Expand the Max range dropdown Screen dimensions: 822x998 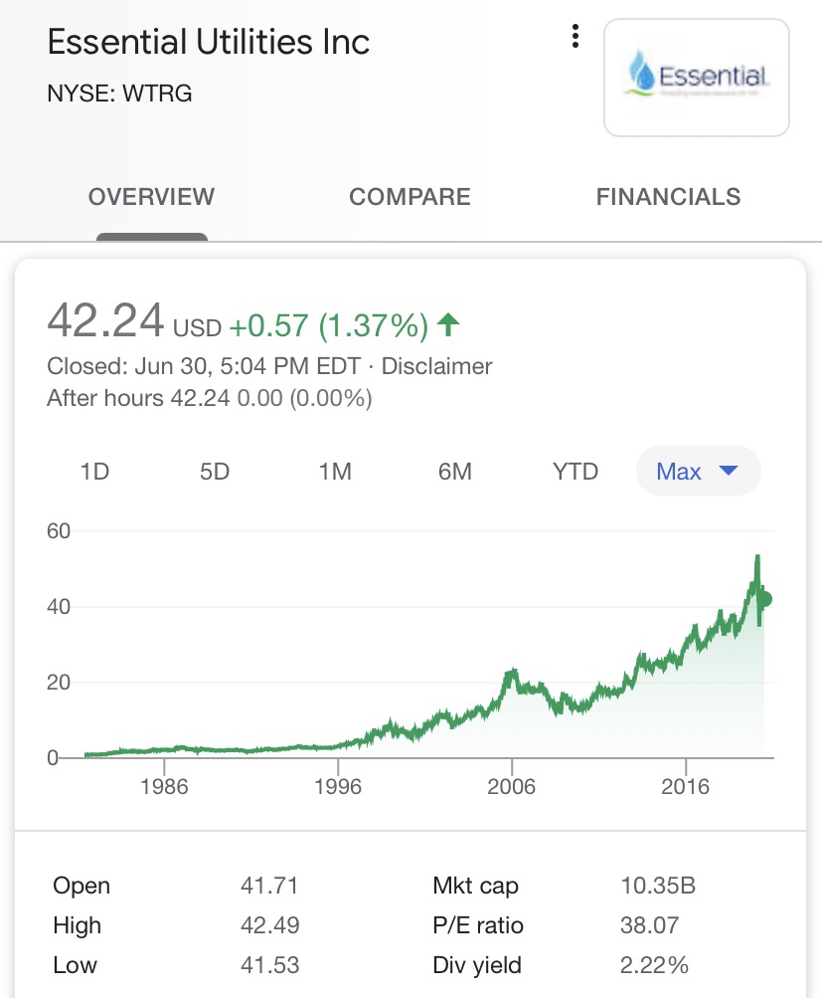click(x=698, y=472)
